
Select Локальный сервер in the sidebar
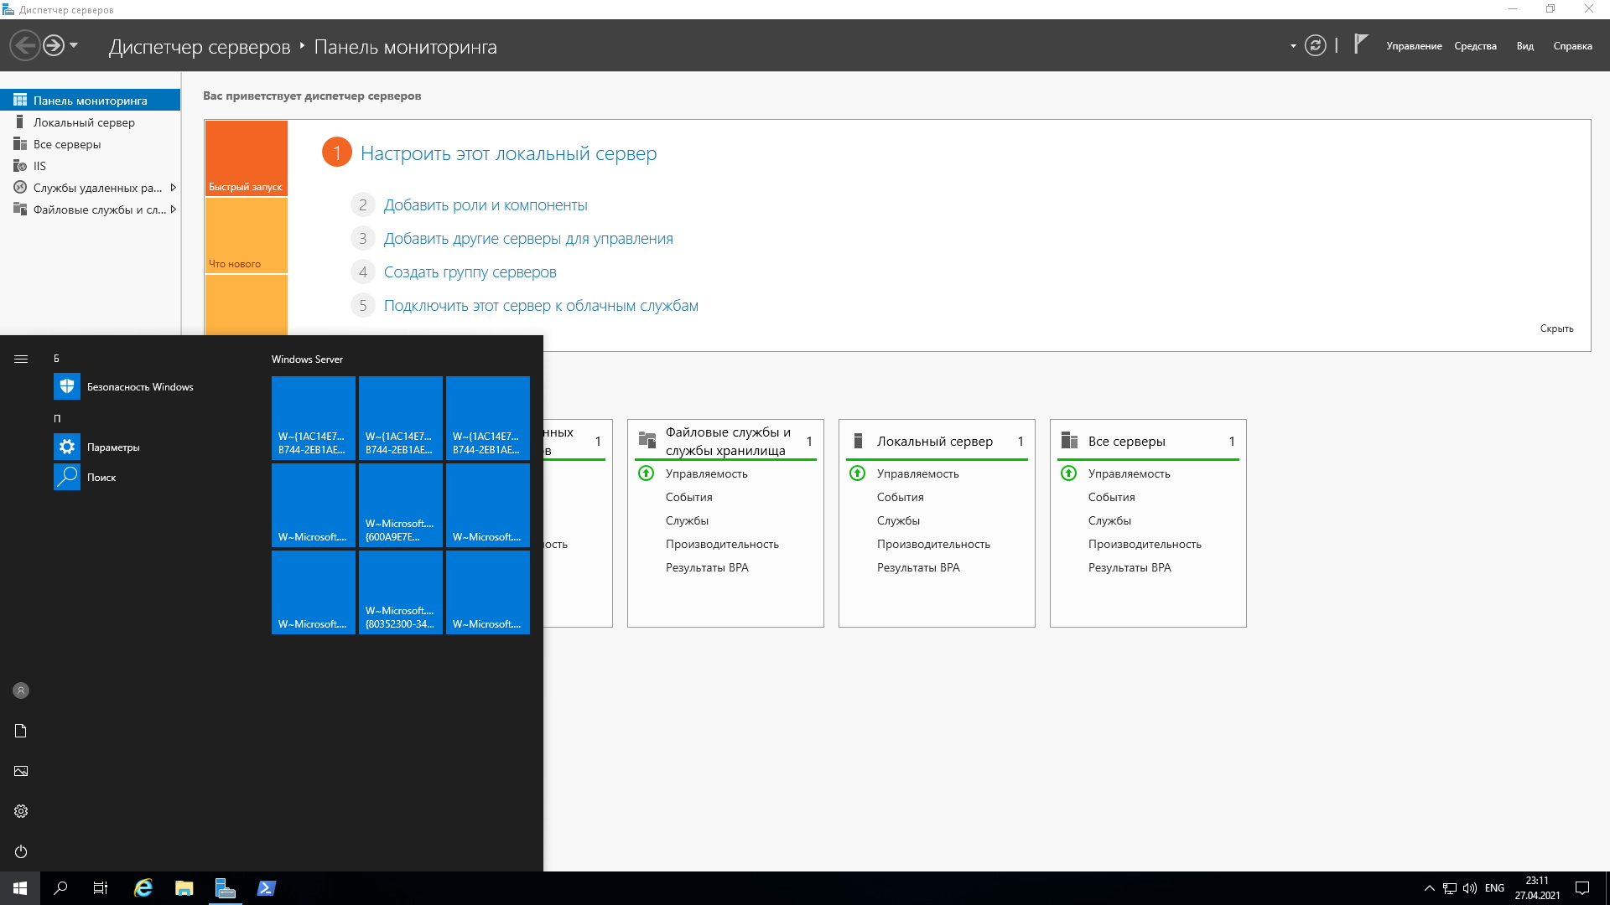(91, 122)
